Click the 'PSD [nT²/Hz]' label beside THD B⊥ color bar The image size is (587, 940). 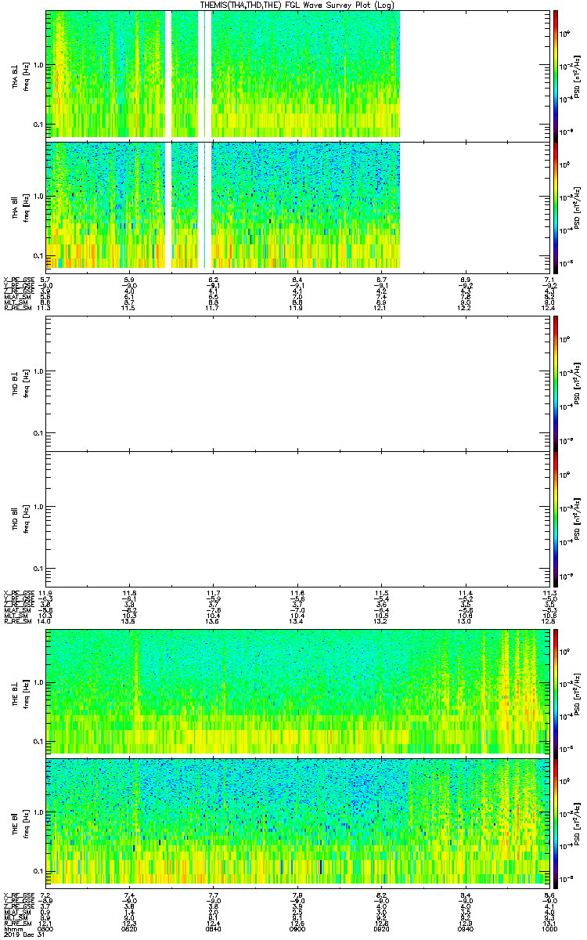[578, 383]
